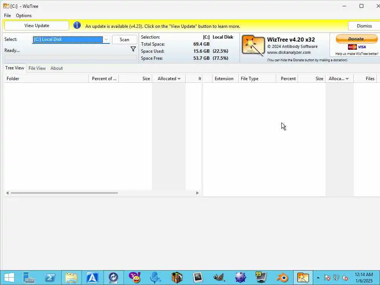380x285 pixels.
Task: Sort tree by Allocated column header
Action: (169, 79)
